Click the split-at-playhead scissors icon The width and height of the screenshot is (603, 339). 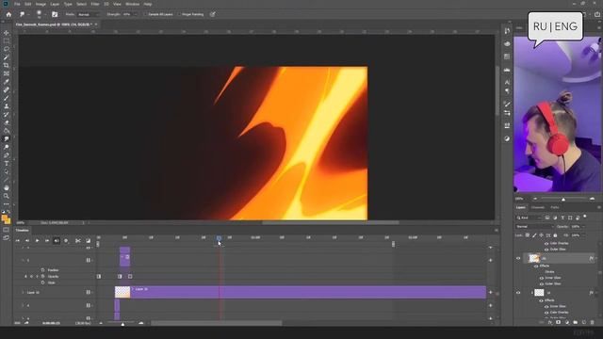click(77, 241)
